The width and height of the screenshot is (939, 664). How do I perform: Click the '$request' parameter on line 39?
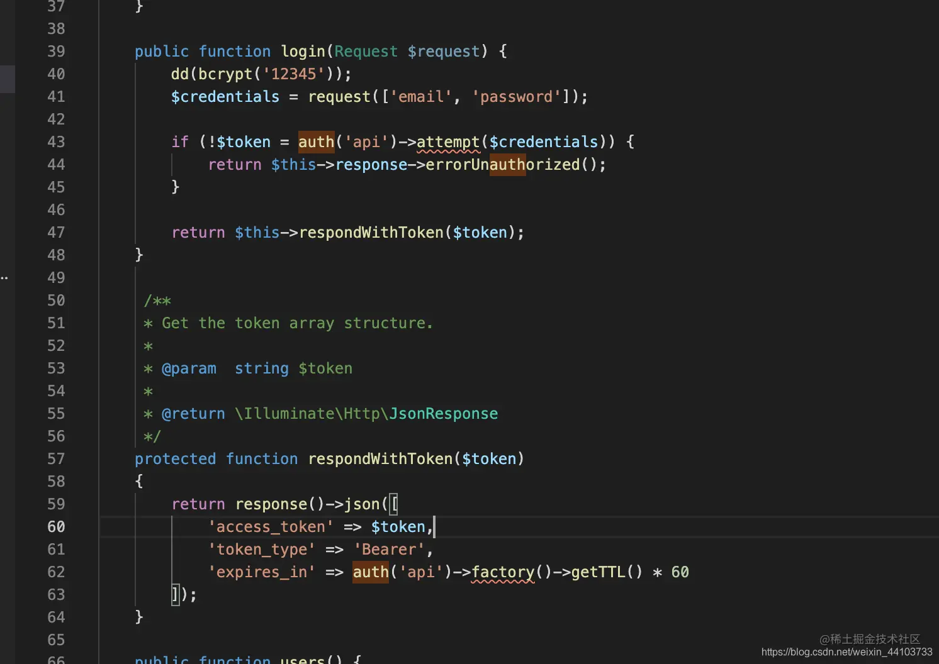[x=444, y=52]
